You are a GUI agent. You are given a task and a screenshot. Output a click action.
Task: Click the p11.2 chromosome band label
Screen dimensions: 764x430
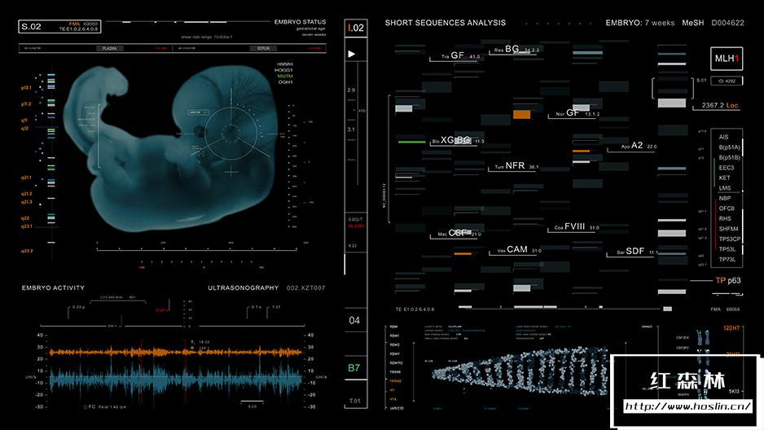26,103
